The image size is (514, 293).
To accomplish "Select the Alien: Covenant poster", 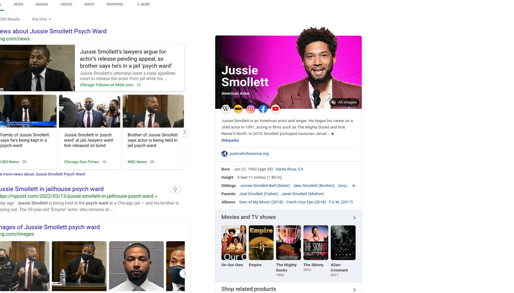I will point(343,243).
